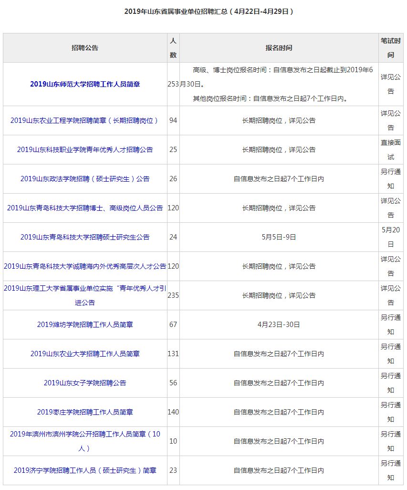Click registration time 4月23日-30日 for 潍坊学院

click(x=279, y=325)
